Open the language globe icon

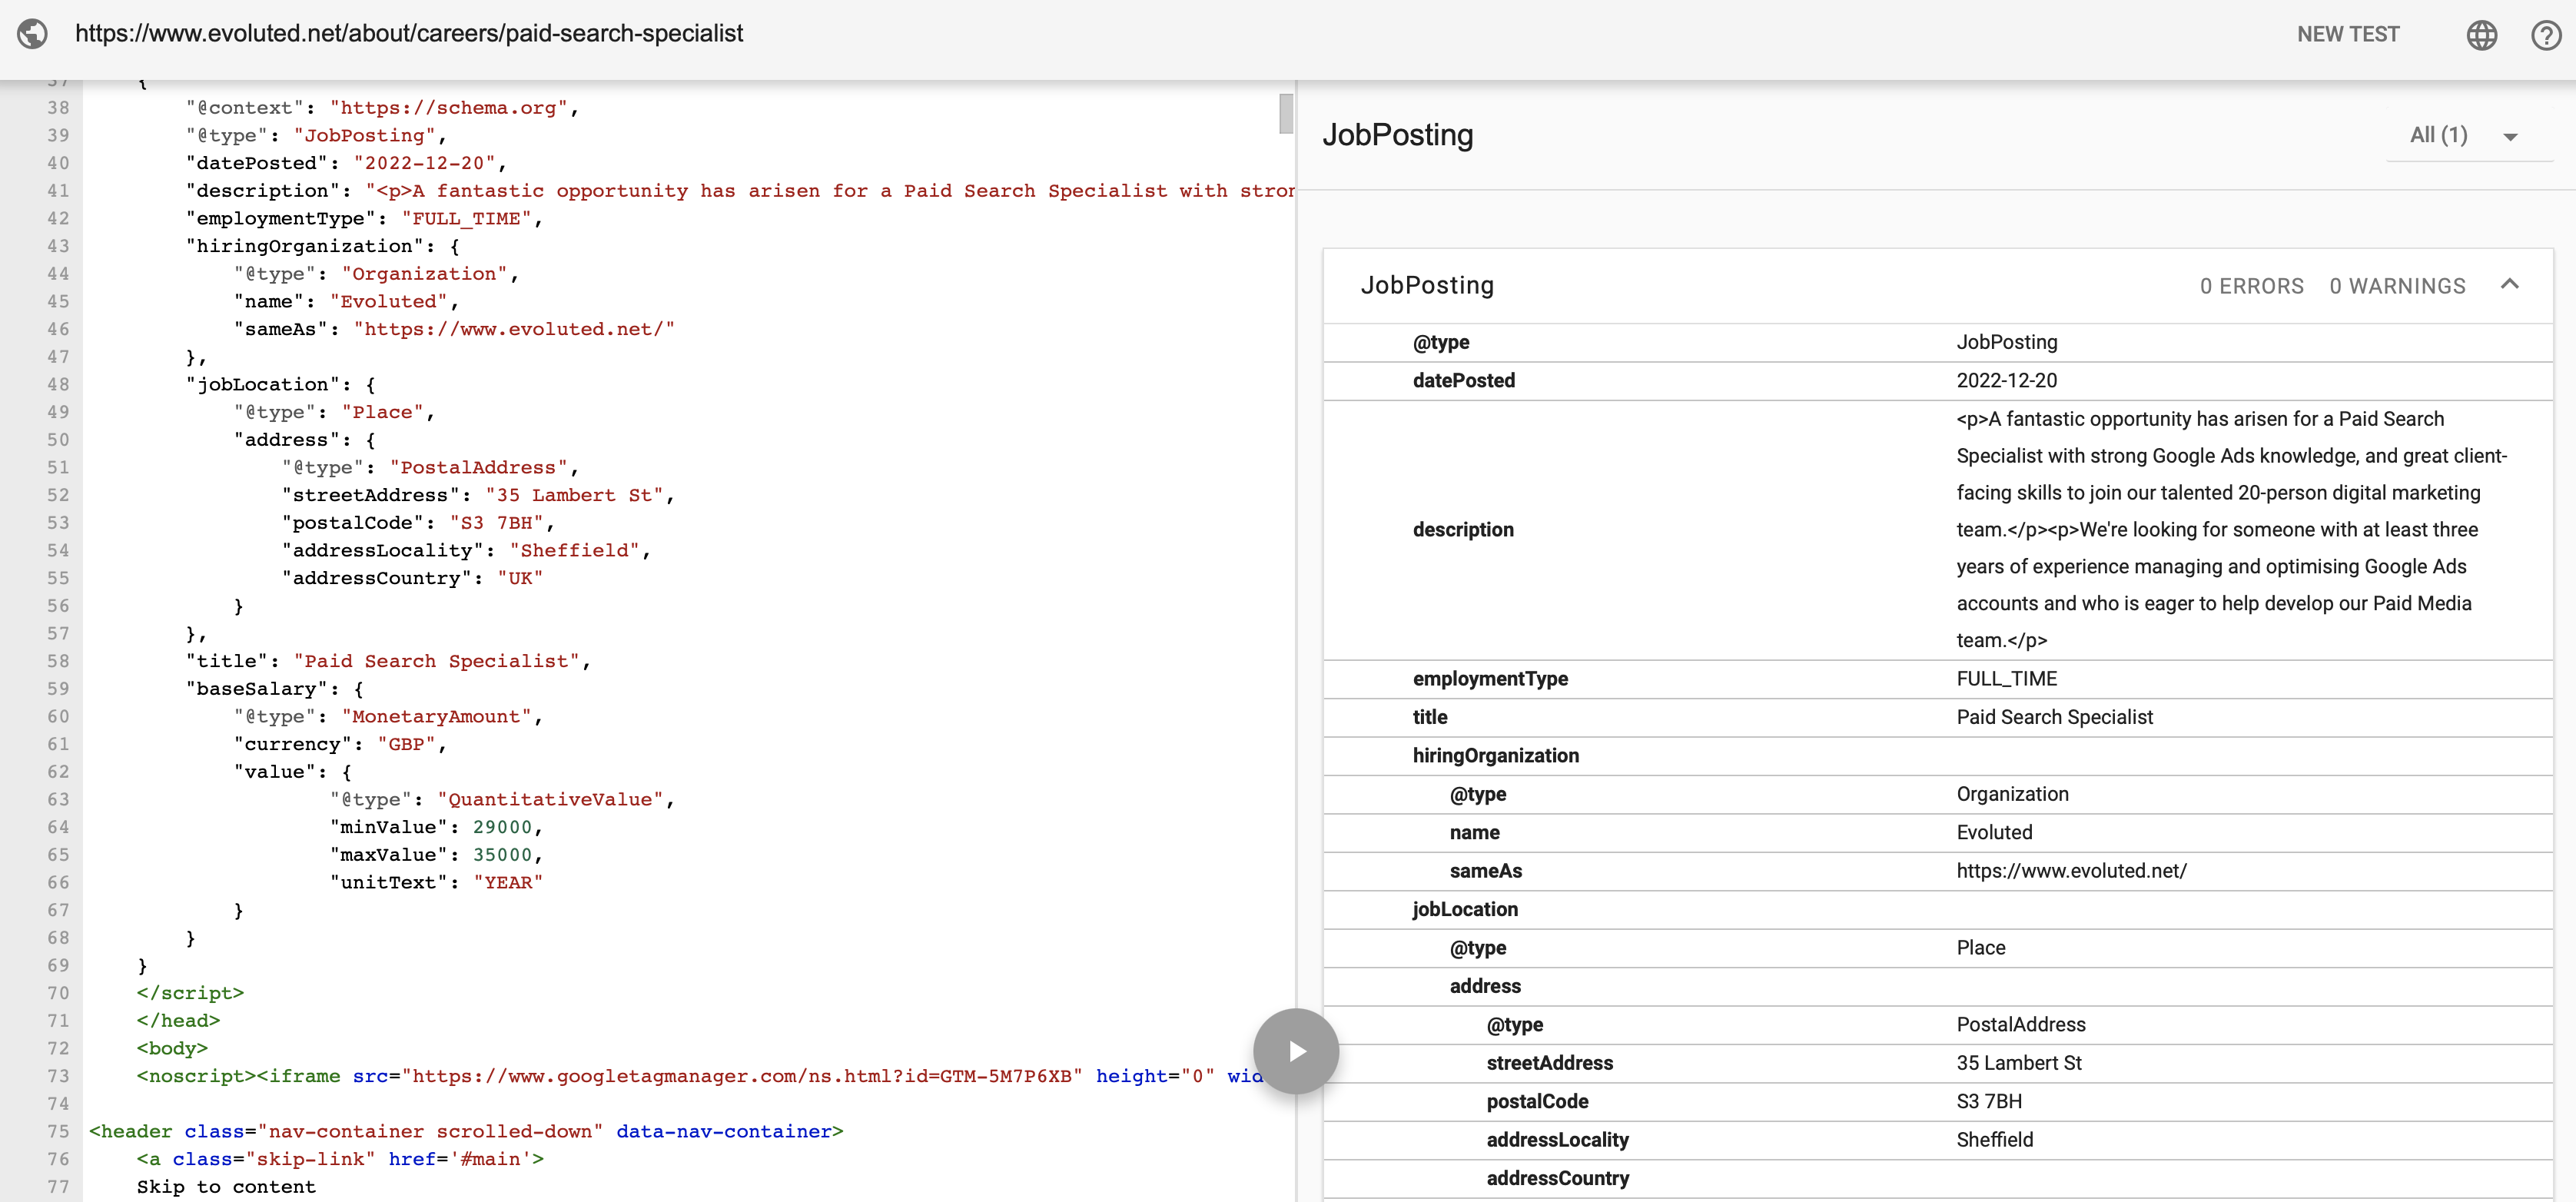click(2481, 35)
